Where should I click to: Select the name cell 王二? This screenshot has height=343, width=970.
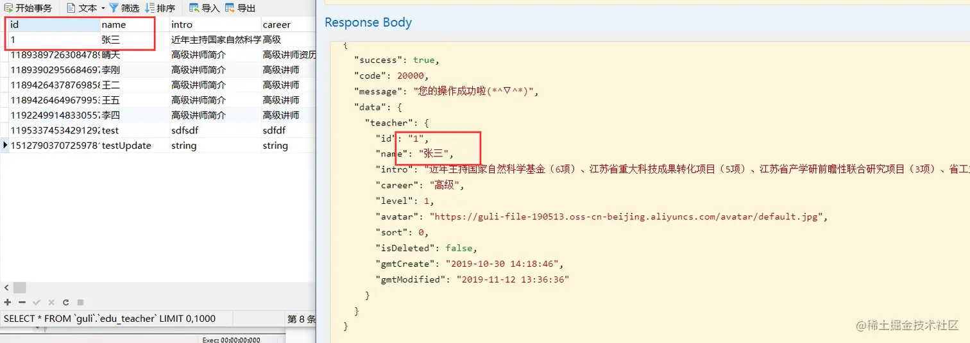134,85
